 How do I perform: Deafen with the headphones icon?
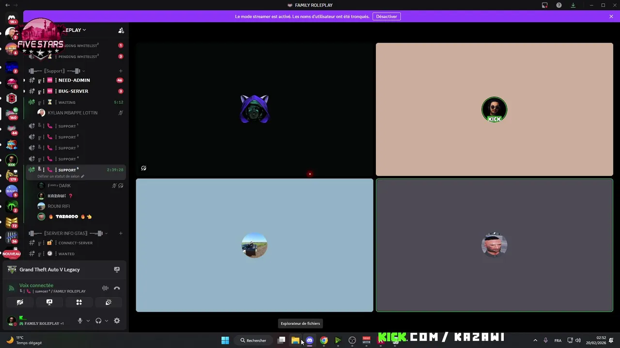98,320
